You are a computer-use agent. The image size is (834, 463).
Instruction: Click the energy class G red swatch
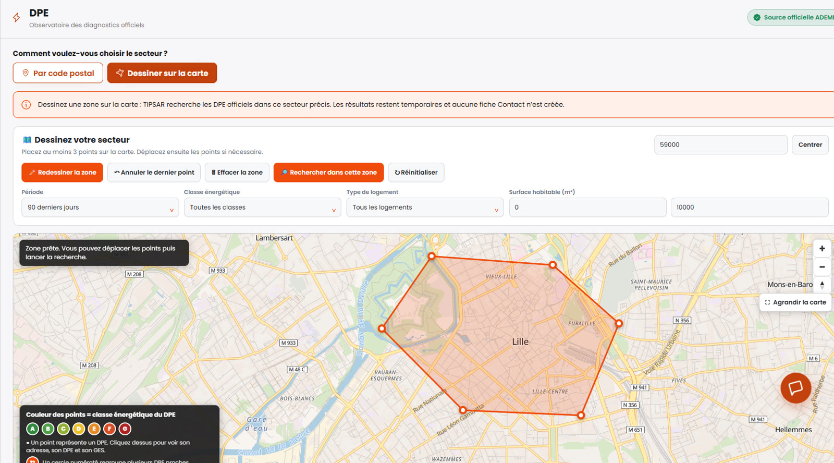coord(125,429)
